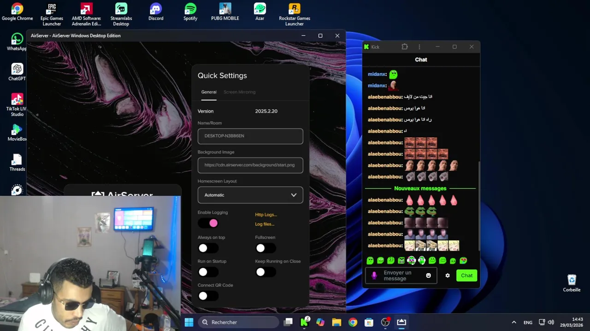Open the Http Logs... link
The width and height of the screenshot is (590, 331).
266,215
